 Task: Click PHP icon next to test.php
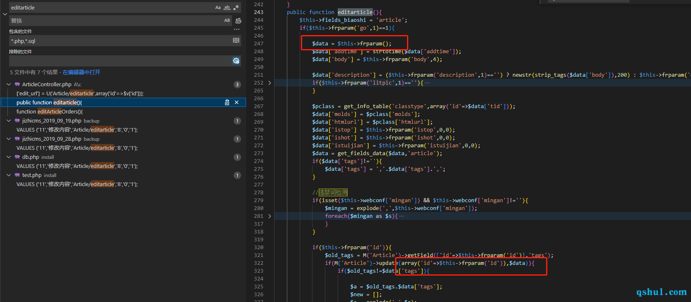[x=17, y=175]
